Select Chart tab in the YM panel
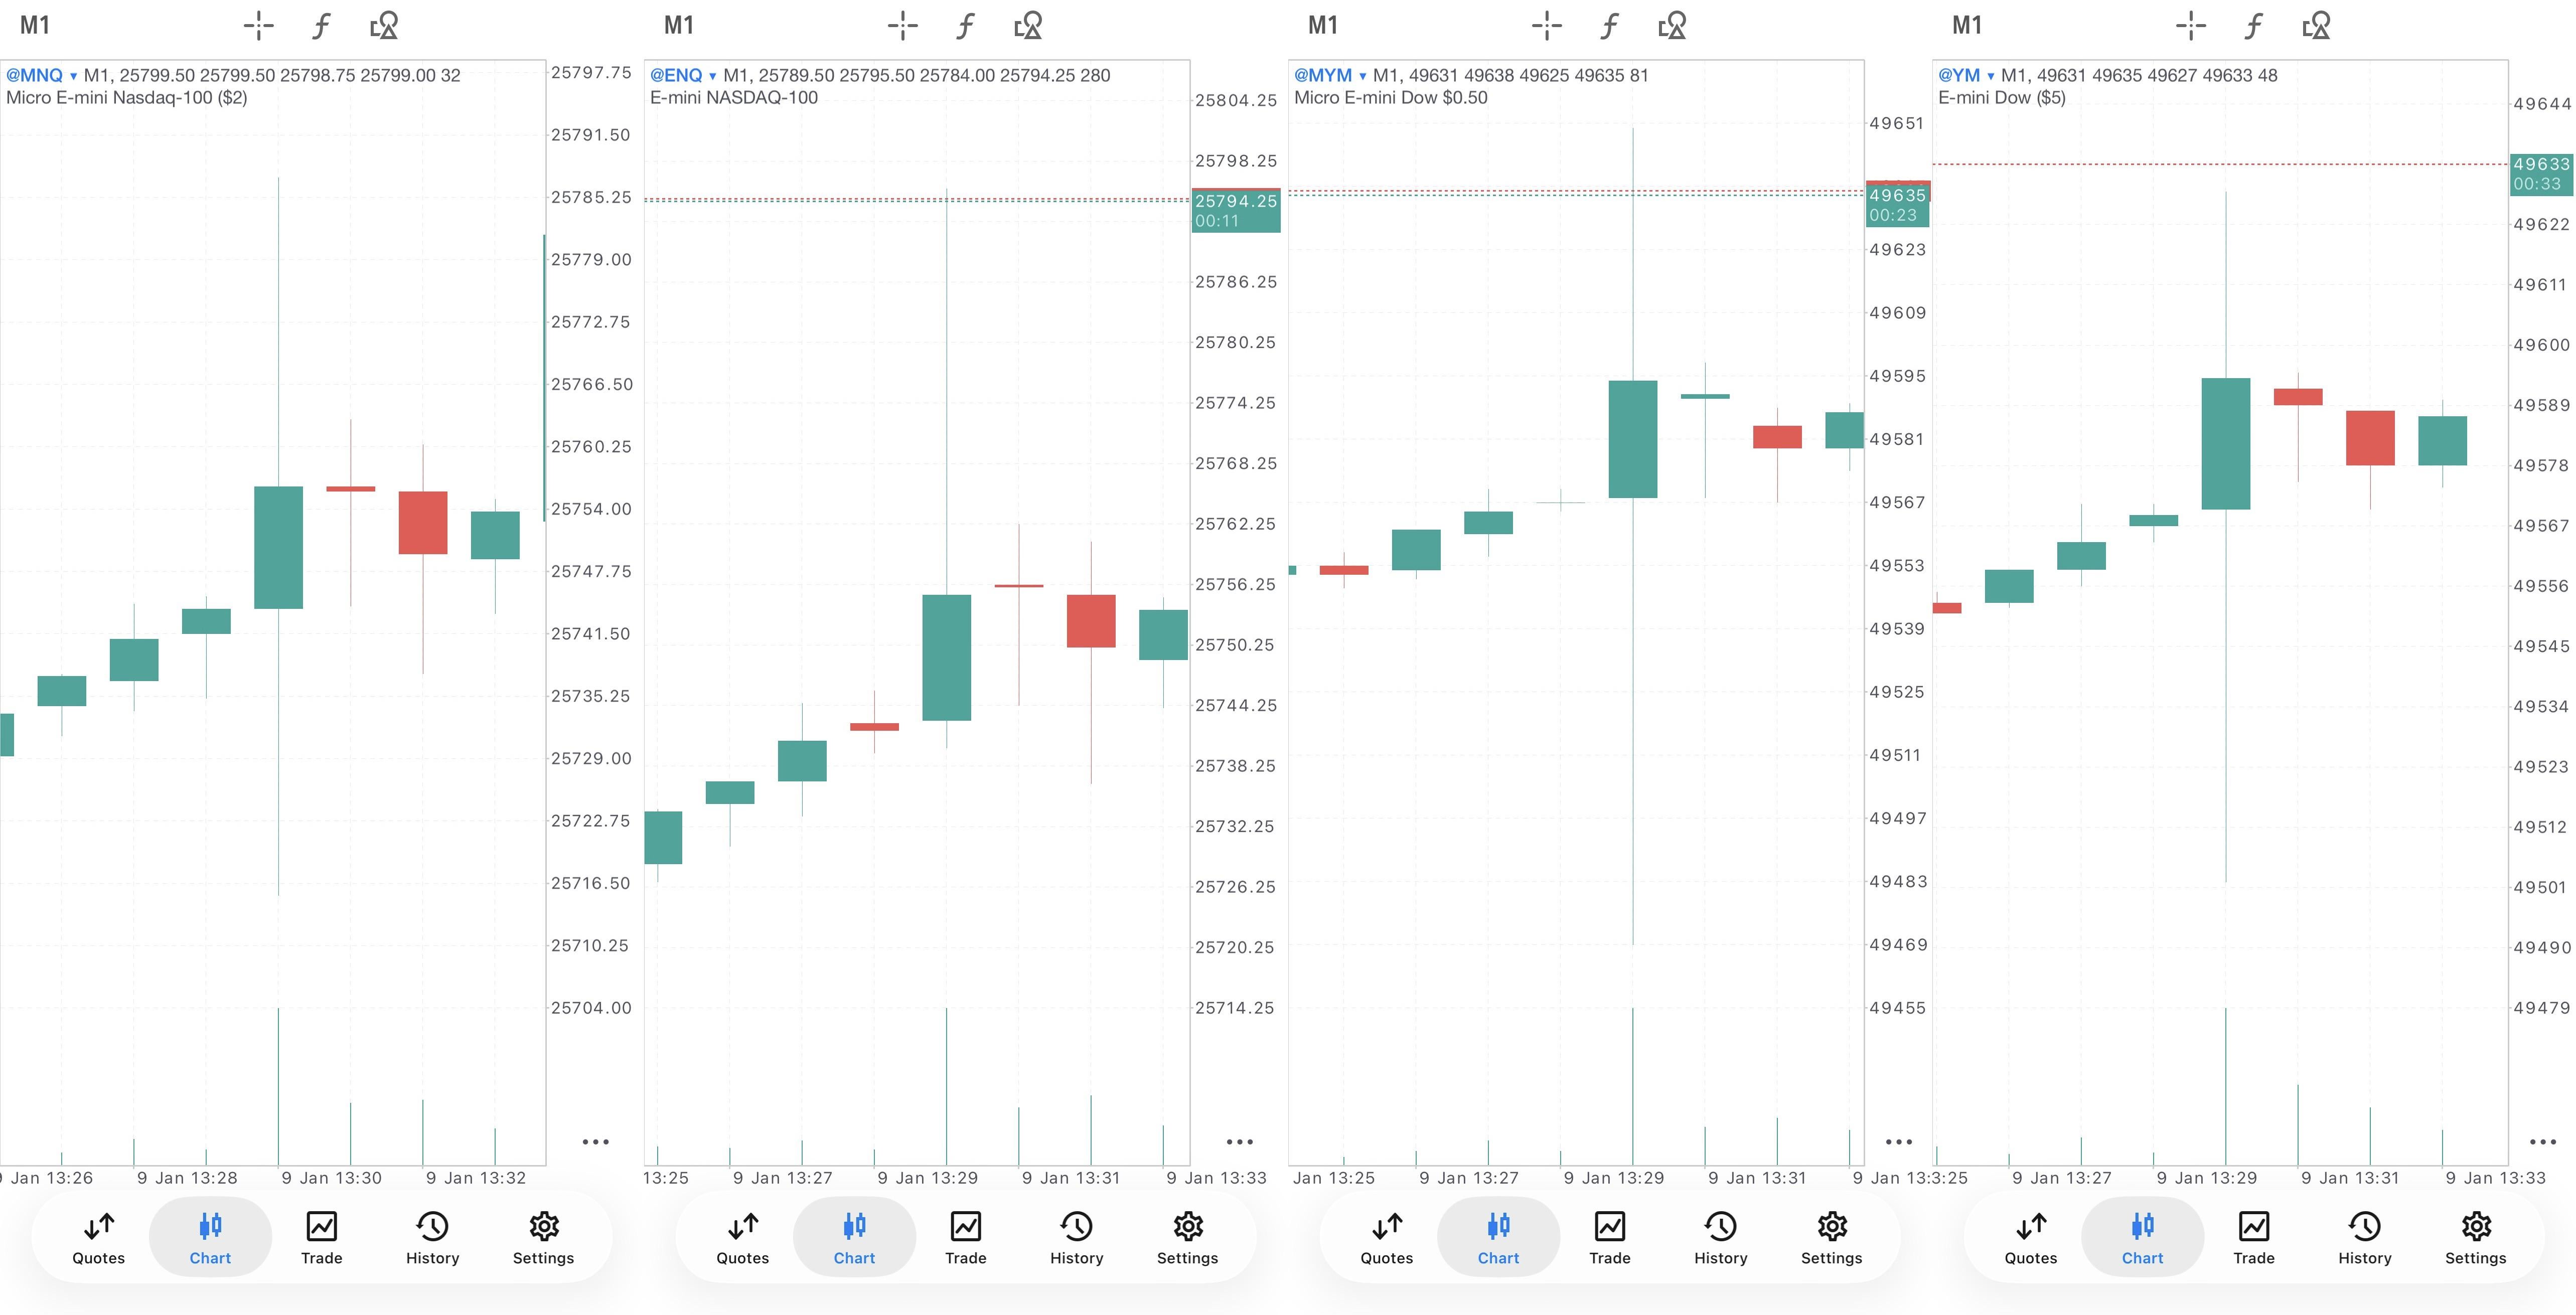The height and width of the screenshot is (1315, 2576). tap(2142, 1238)
